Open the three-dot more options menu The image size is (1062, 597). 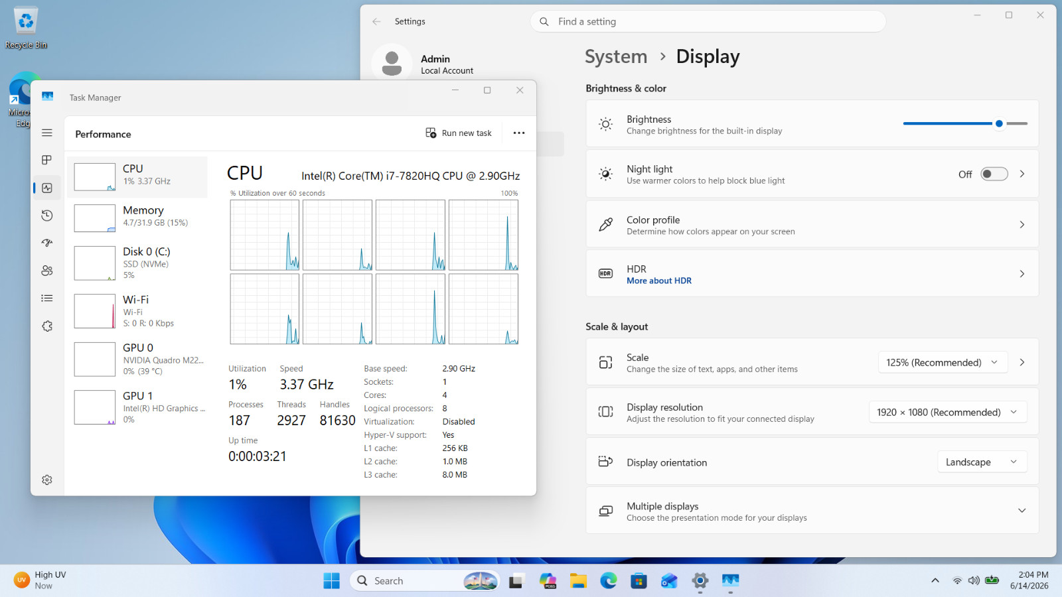click(x=519, y=133)
